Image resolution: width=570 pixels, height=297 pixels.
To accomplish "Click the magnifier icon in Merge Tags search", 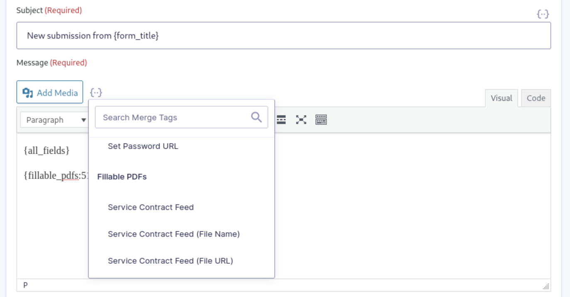I will pyautogui.click(x=256, y=117).
